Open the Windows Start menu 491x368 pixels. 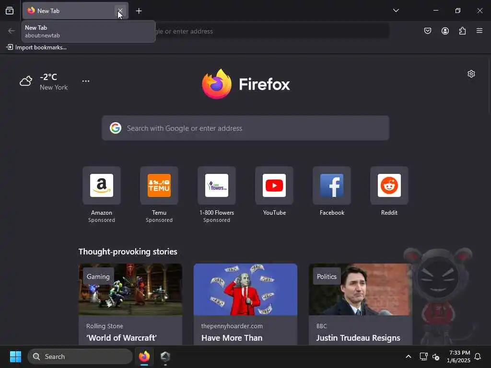15,356
